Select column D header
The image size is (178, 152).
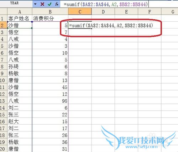click(x=103, y=12)
